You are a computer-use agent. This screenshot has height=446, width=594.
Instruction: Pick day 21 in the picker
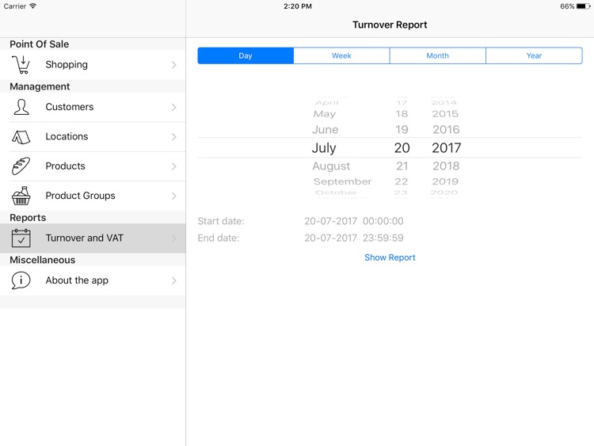[402, 166]
